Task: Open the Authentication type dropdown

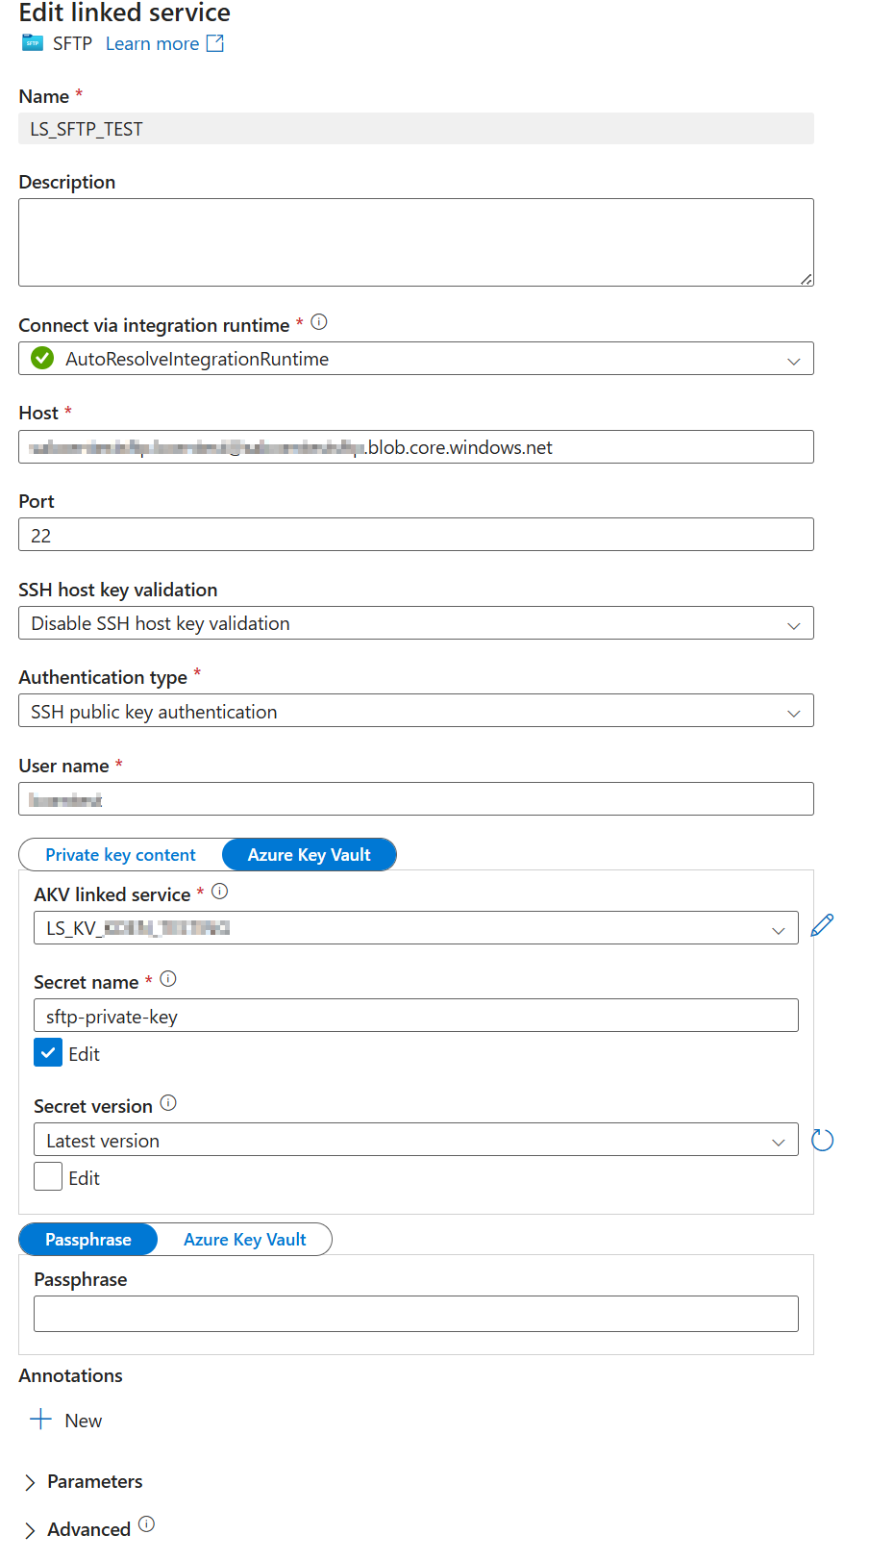Action: pos(415,712)
